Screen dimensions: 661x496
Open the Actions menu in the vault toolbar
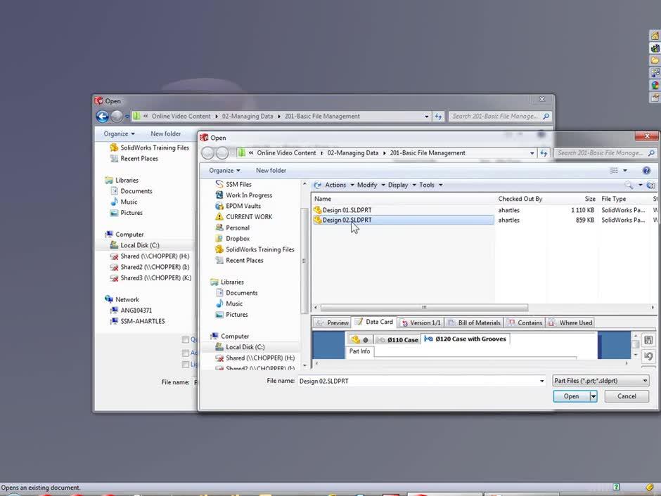point(335,185)
